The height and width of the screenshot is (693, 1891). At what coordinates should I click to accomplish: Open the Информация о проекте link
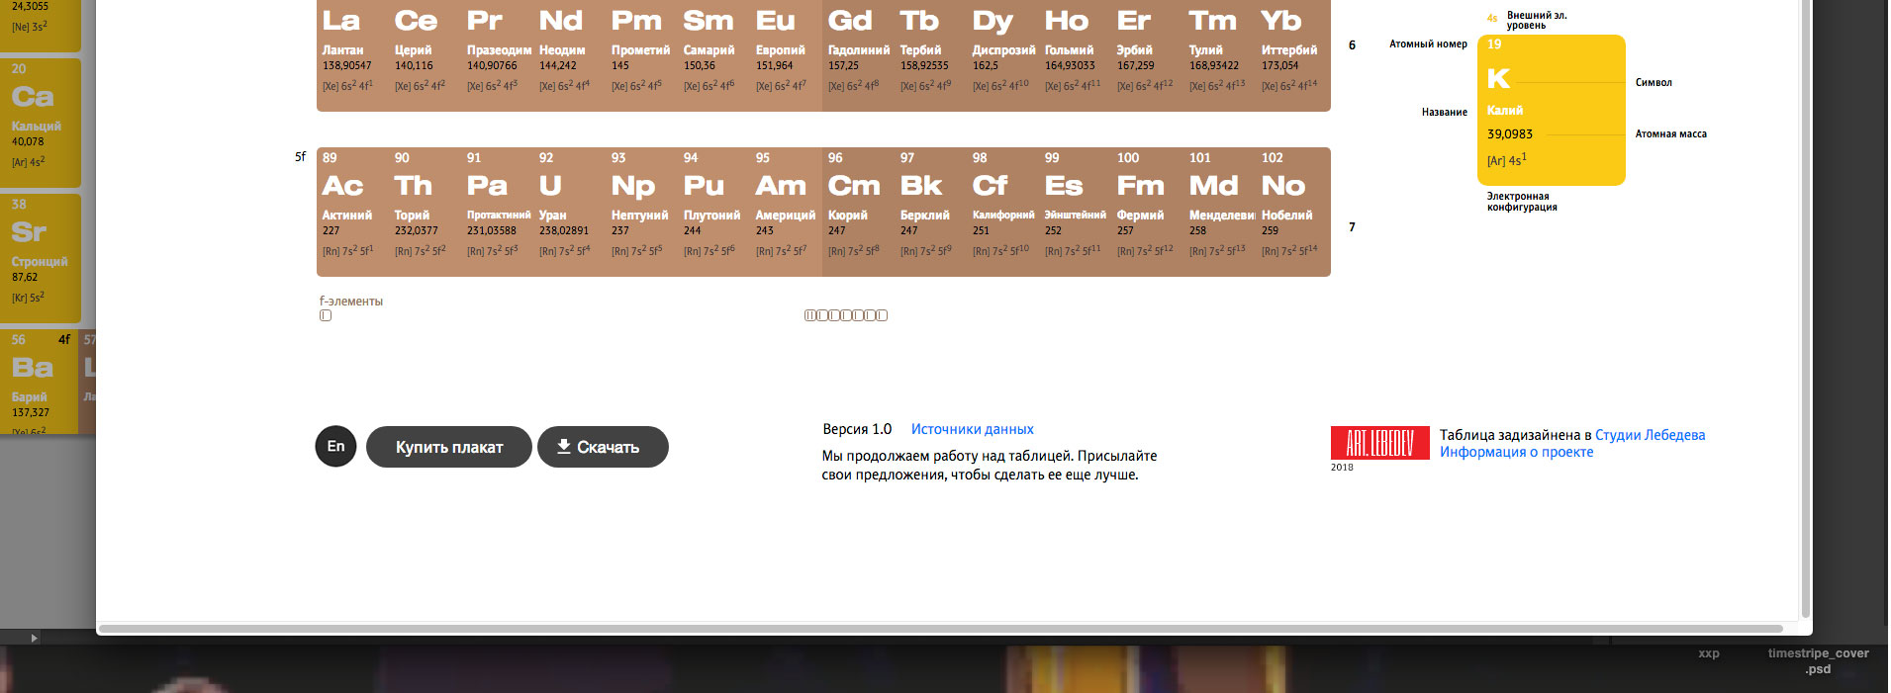point(1516,452)
